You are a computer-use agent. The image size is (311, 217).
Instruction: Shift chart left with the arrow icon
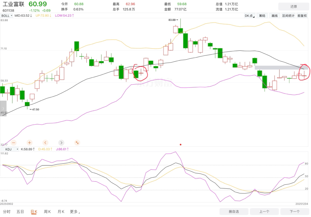tap(45, 143)
